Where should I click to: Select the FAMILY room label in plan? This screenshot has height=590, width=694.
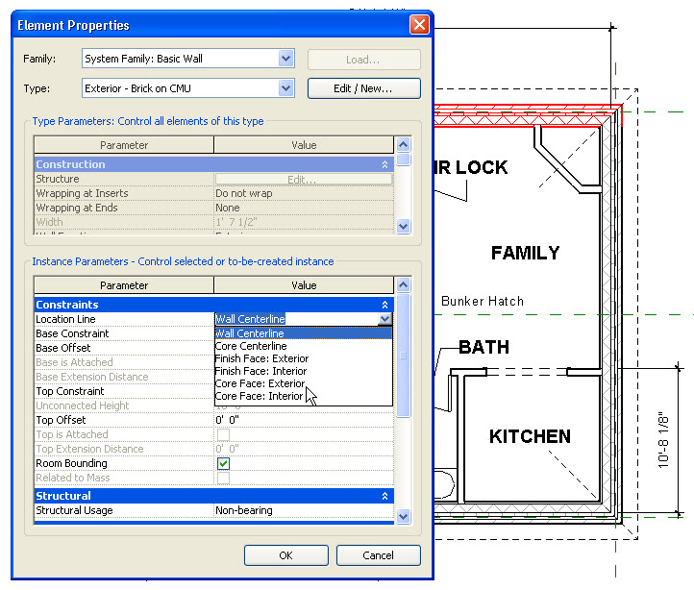[526, 253]
